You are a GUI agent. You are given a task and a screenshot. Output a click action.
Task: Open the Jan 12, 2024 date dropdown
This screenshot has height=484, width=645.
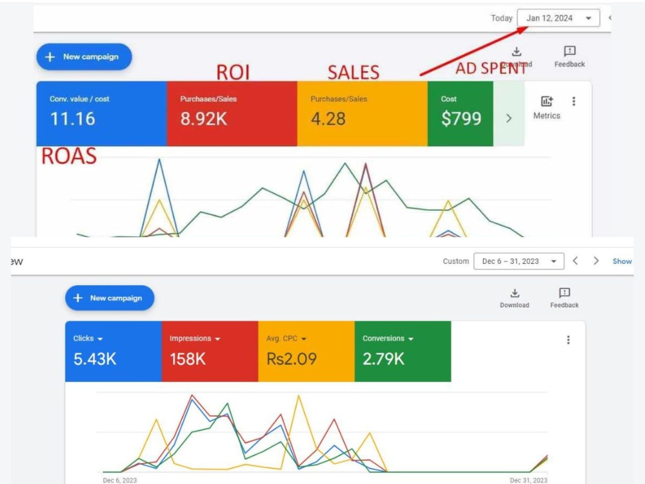tap(558, 18)
